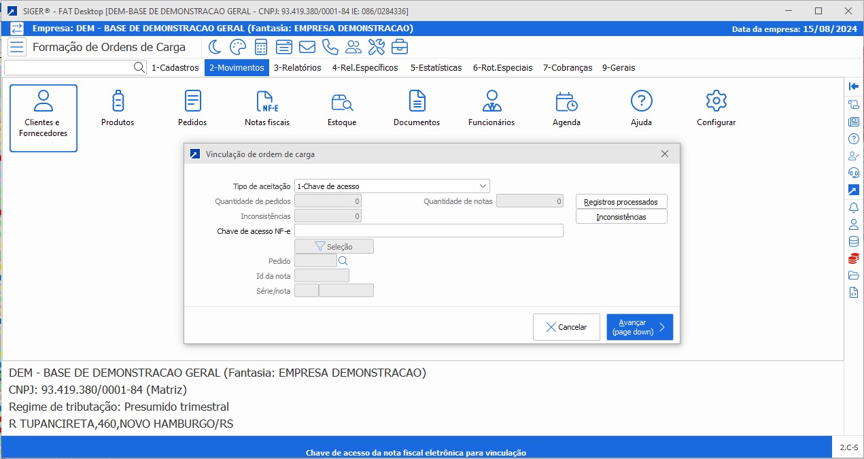Open the Clientes e Fornecedores shortcut

[x=44, y=118]
